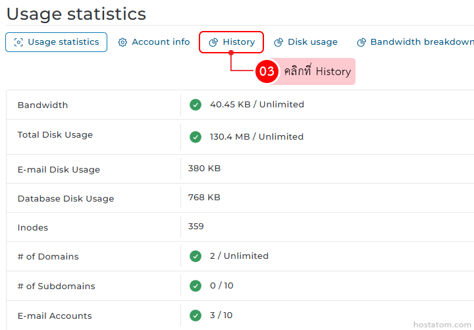Click the Usage statistics page heading
The image size is (474, 330).
pyautogui.click(x=76, y=14)
